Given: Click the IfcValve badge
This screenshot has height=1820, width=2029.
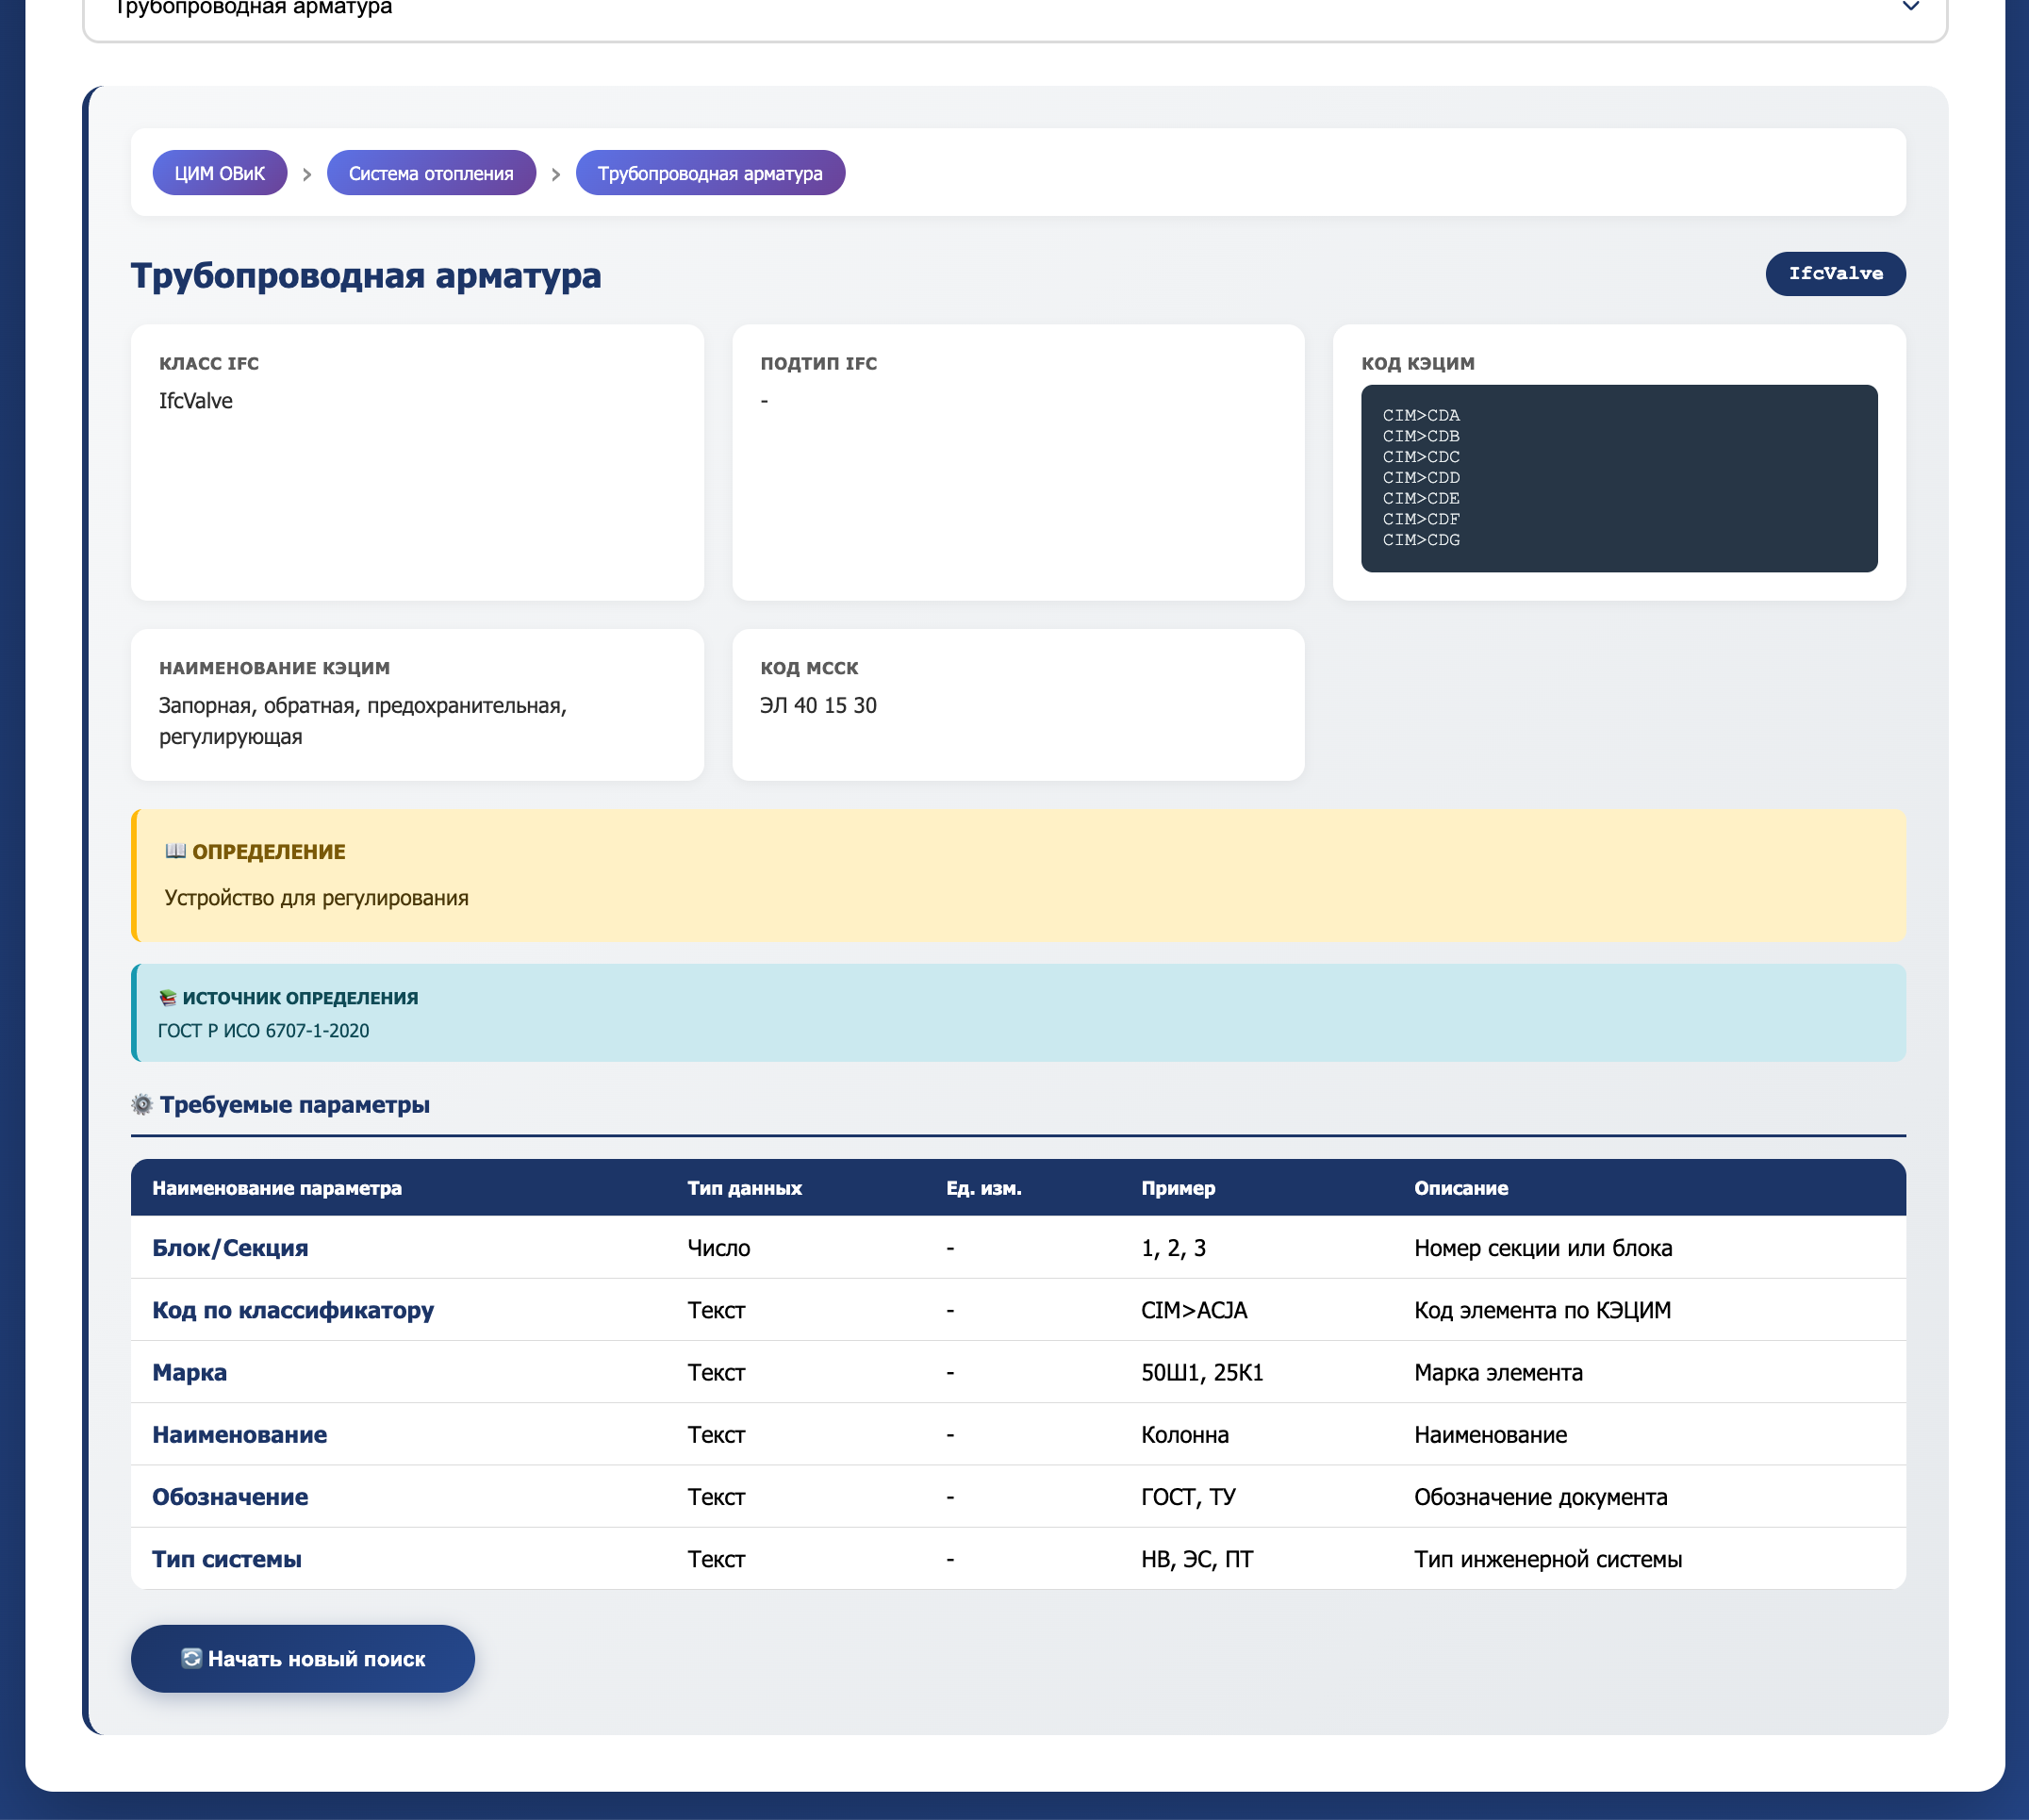Looking at the screenshot, I should coord(1834,273).
